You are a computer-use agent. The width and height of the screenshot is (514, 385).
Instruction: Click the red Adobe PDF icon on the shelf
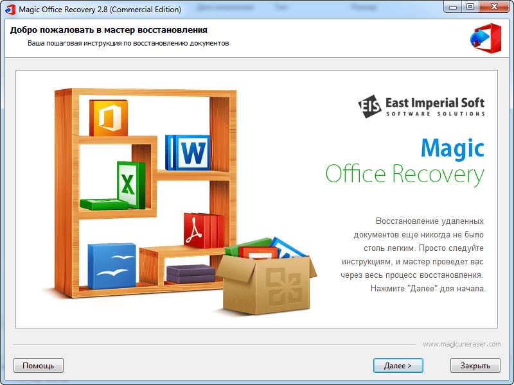coord(204,230)
